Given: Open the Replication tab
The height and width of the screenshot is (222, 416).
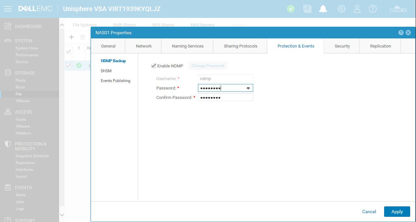Looking at the screenshot, I should coord(381,46).
